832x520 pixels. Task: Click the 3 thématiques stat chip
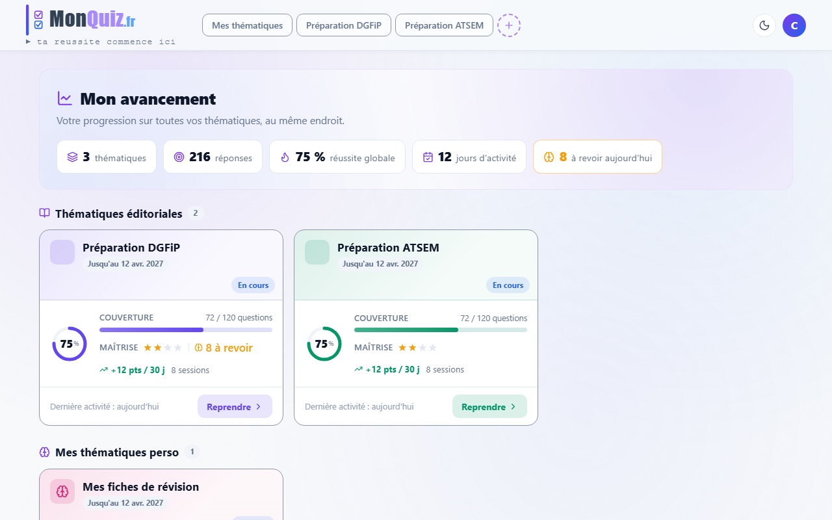pos(107,157)
